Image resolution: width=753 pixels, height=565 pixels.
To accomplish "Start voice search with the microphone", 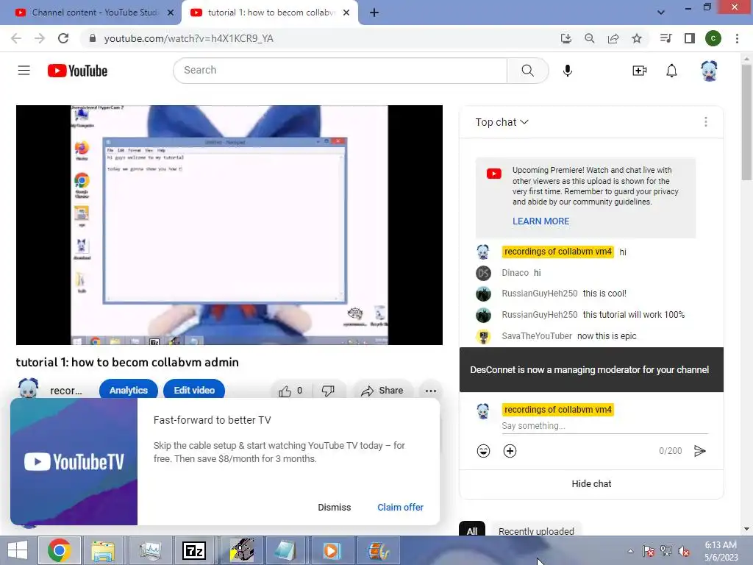I will 567,71.
